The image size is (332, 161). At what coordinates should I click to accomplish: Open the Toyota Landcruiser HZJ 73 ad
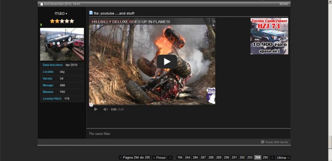(x=269, y=36)
